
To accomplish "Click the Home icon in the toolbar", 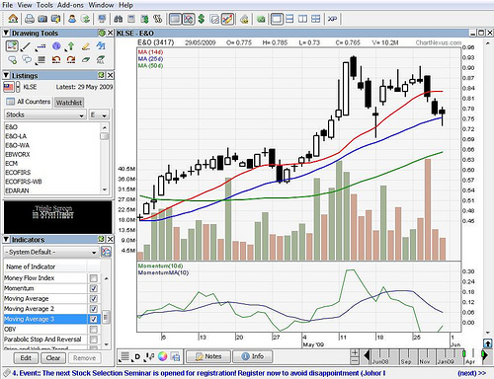I will (13, 19).
